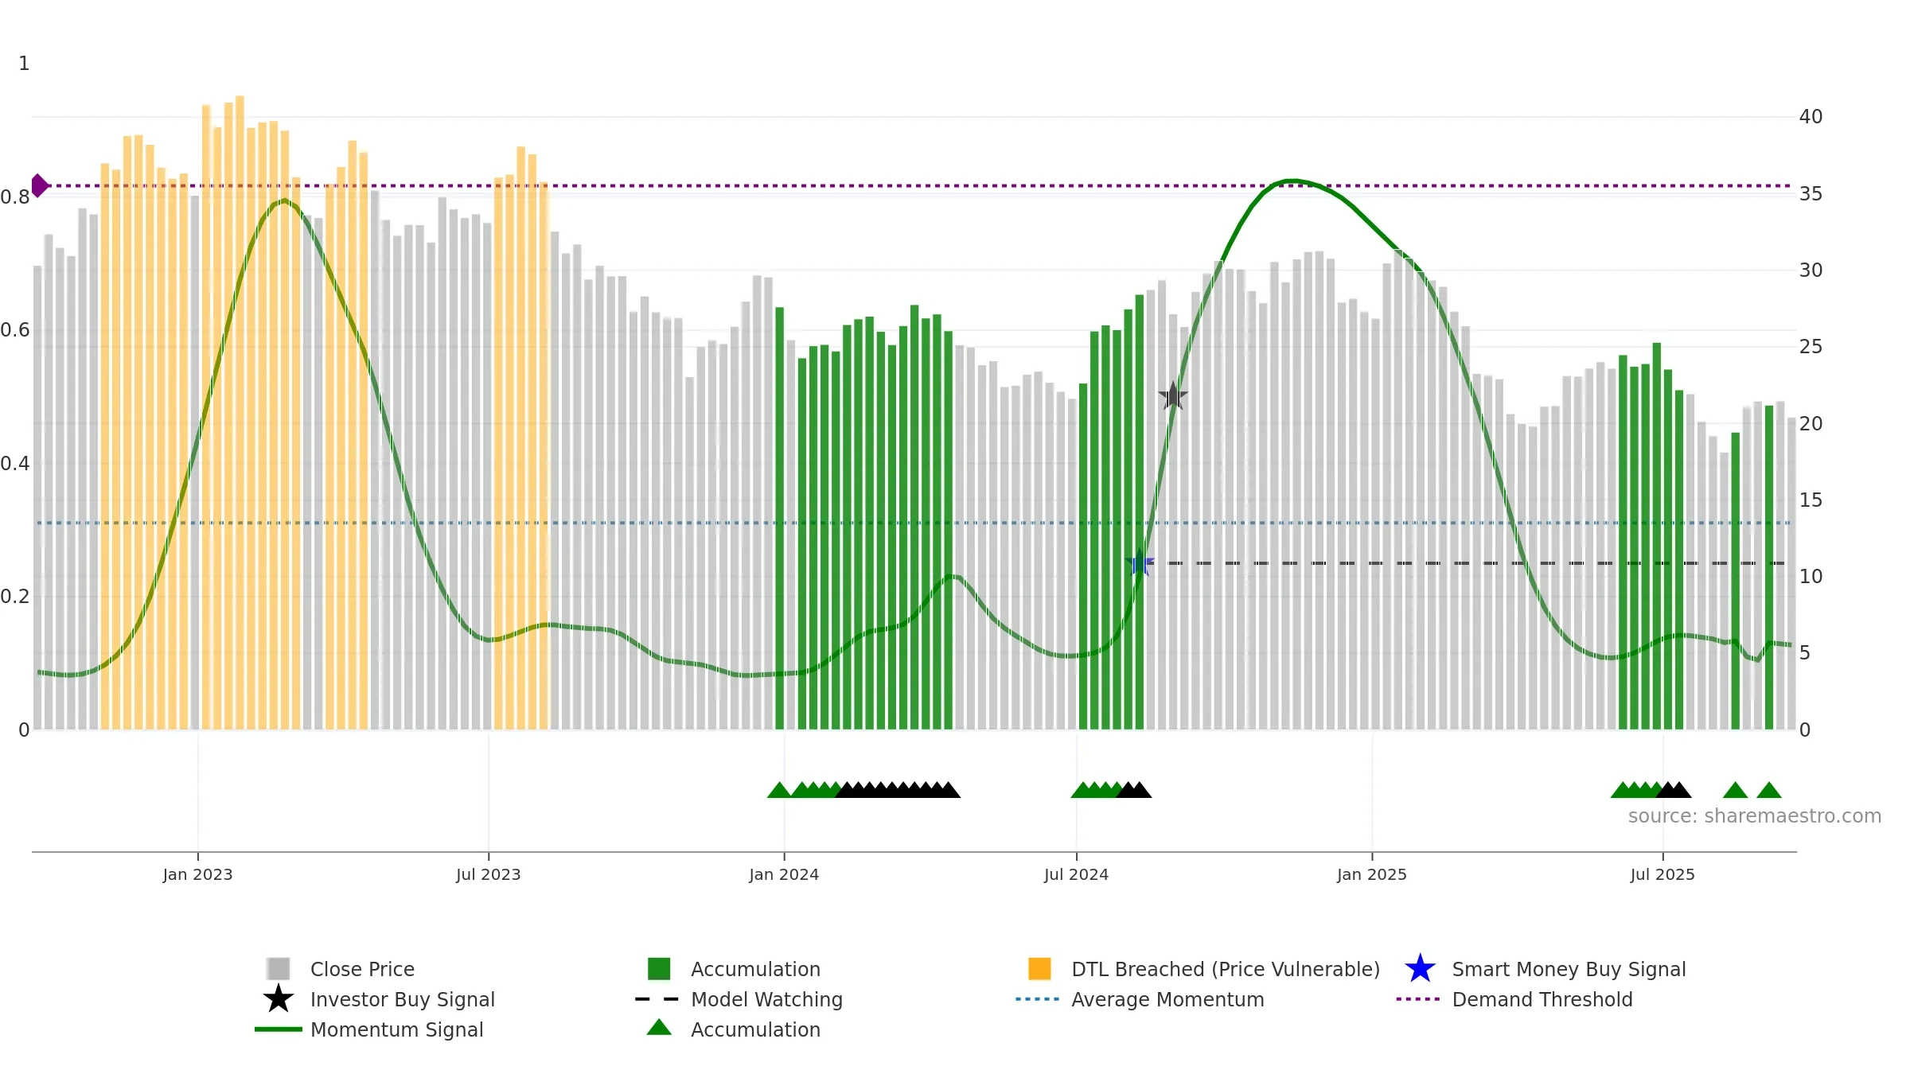
Task: Click green Accumulation square legend icon
Action: click(659, 969)
